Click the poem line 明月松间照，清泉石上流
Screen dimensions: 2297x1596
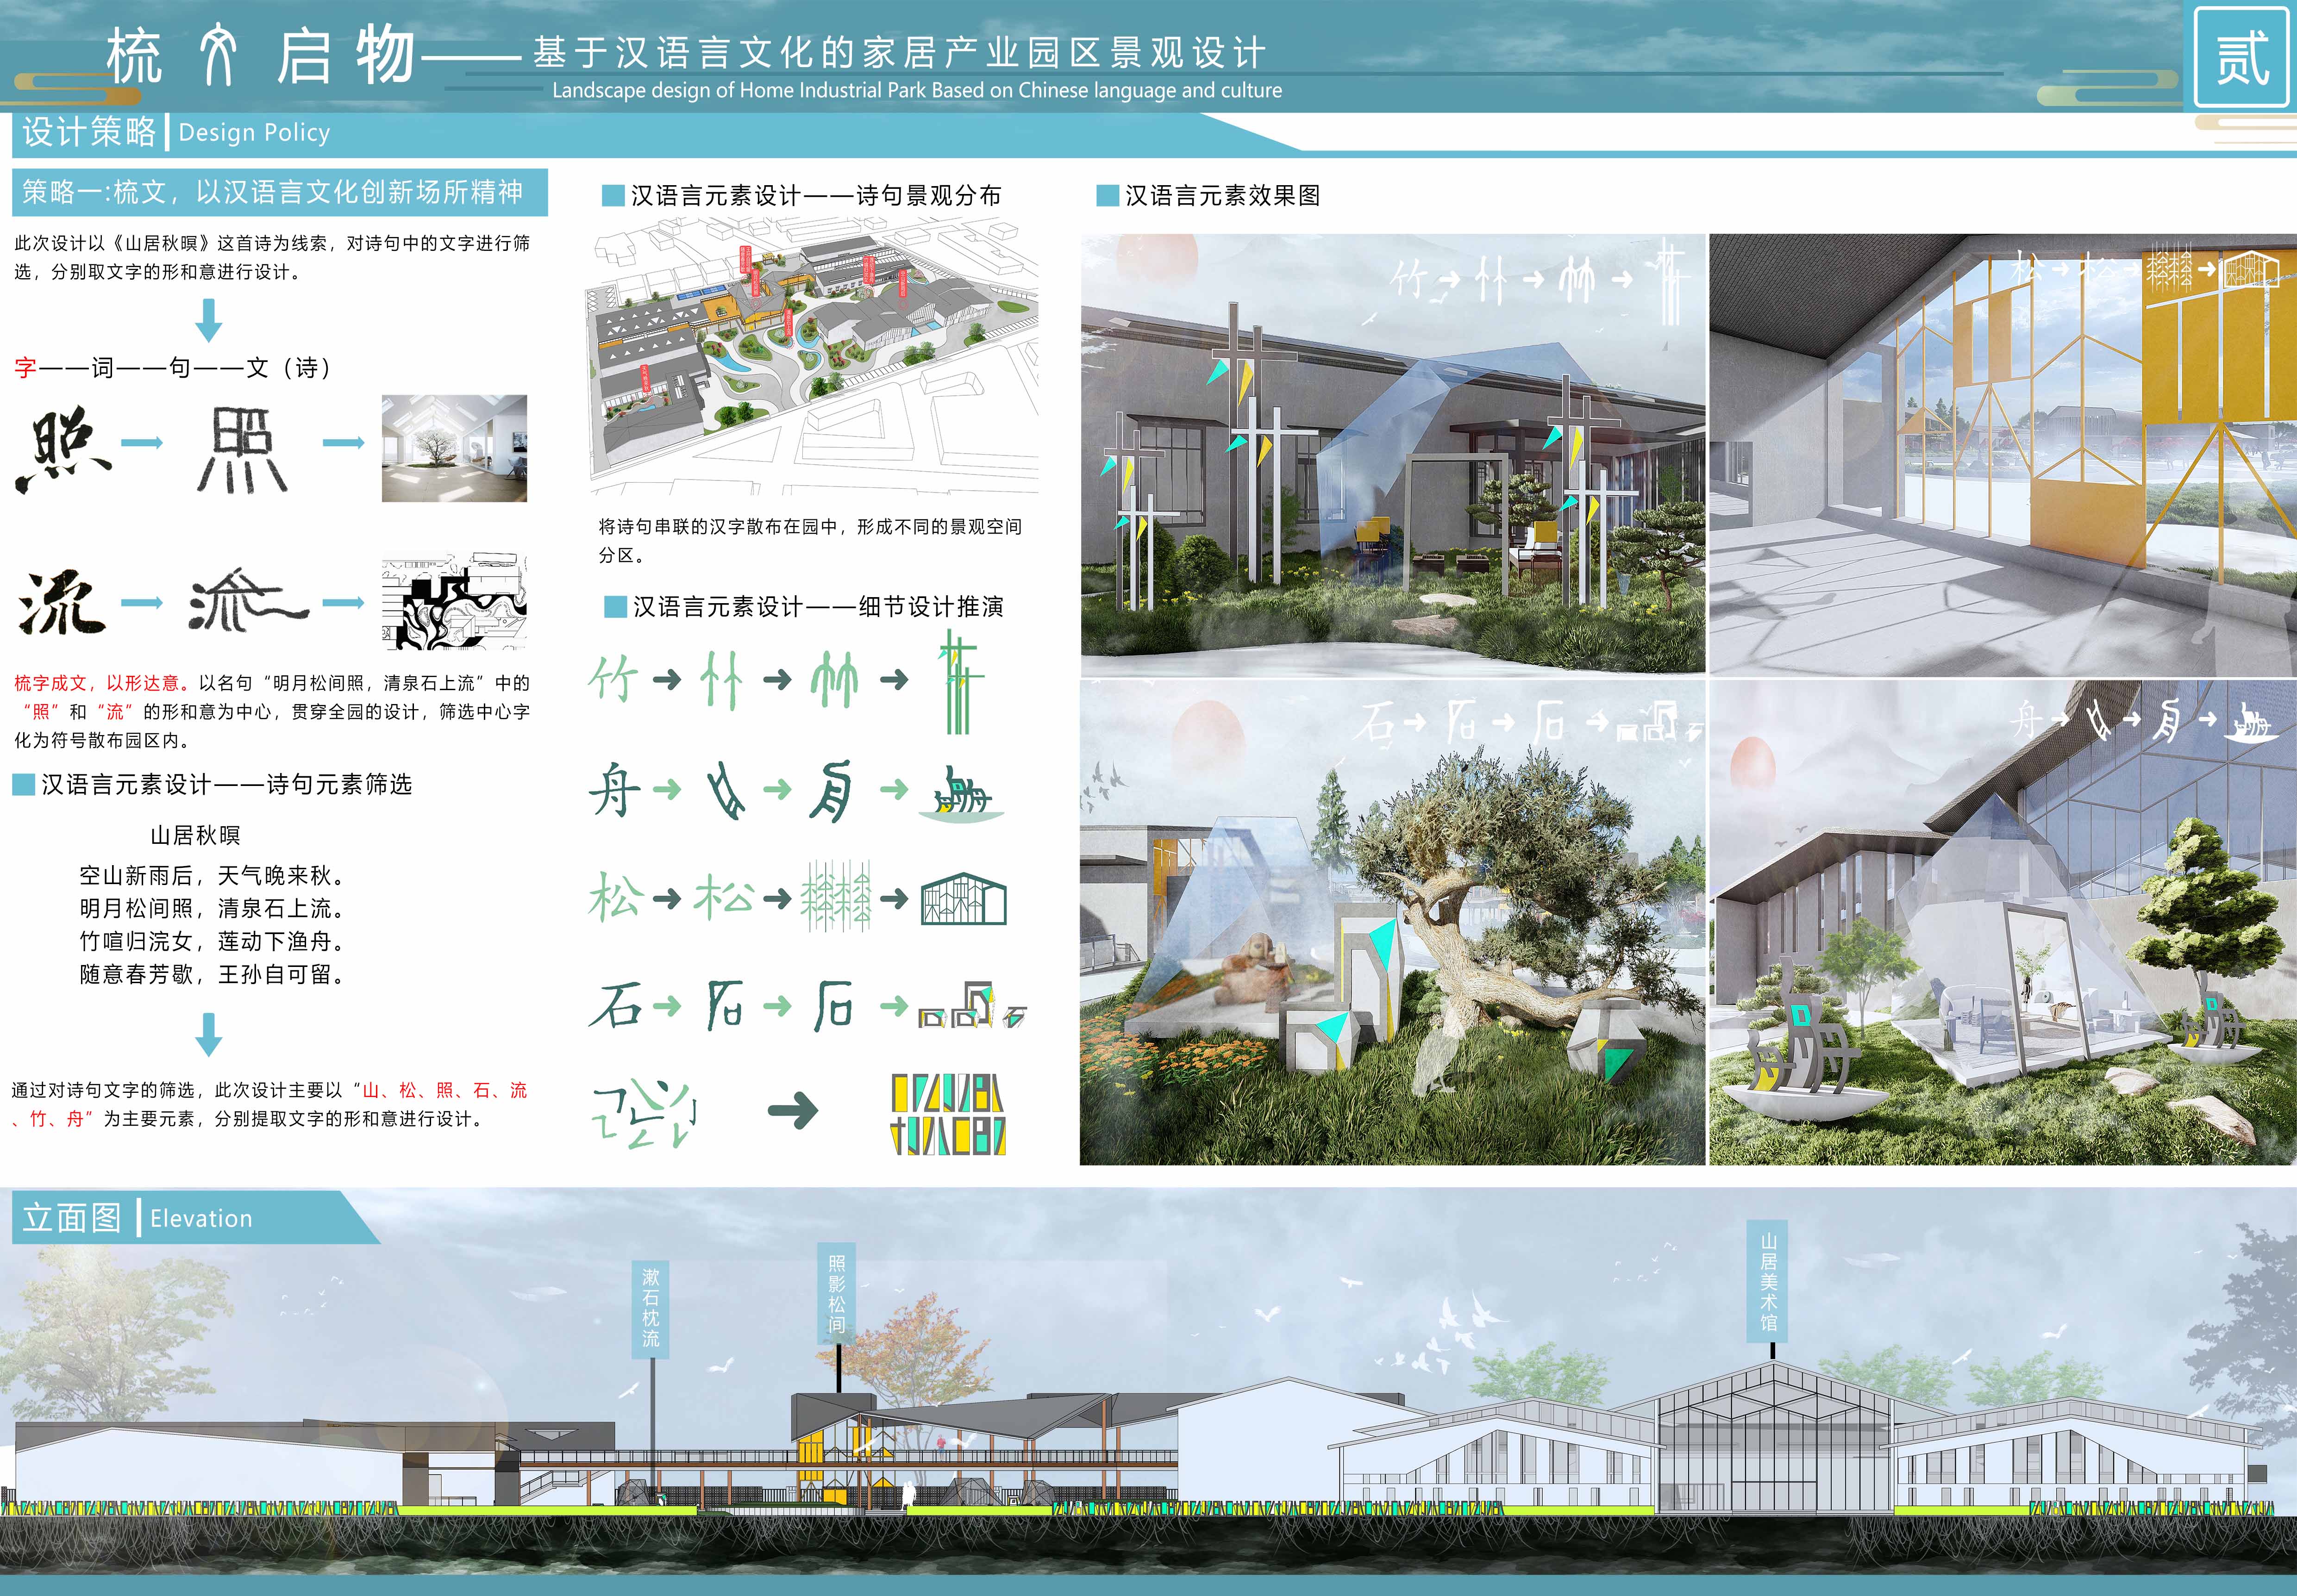pos(212,909)
